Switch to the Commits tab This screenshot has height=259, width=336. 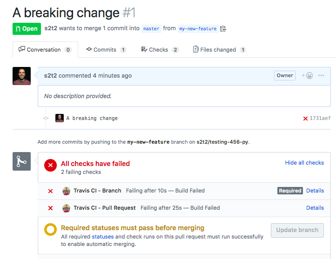(106, 50)
